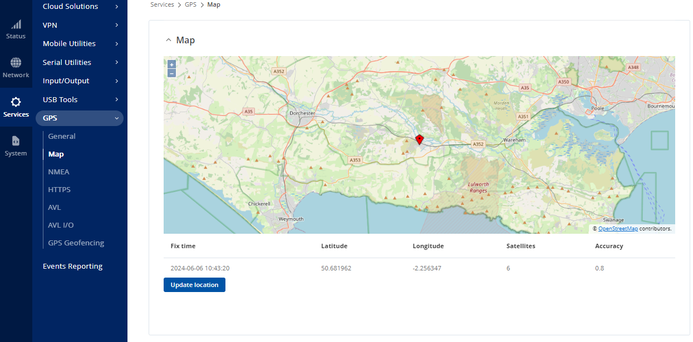Go to Services in the breadcrumb

click(x=162, y=4)
